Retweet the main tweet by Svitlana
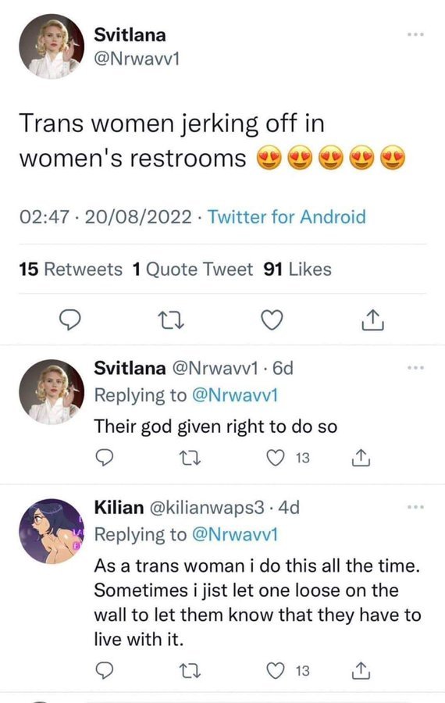 click(x=171, y=320)
